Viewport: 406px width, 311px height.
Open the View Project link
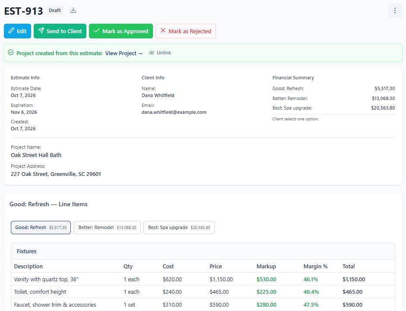coord(124,53)
